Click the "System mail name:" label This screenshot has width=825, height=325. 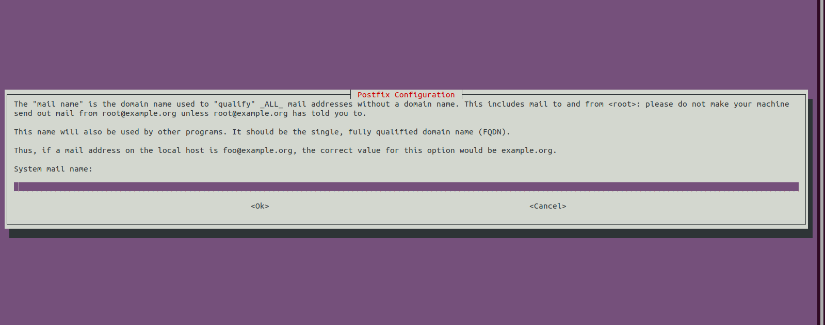click(x=53, y=169)
